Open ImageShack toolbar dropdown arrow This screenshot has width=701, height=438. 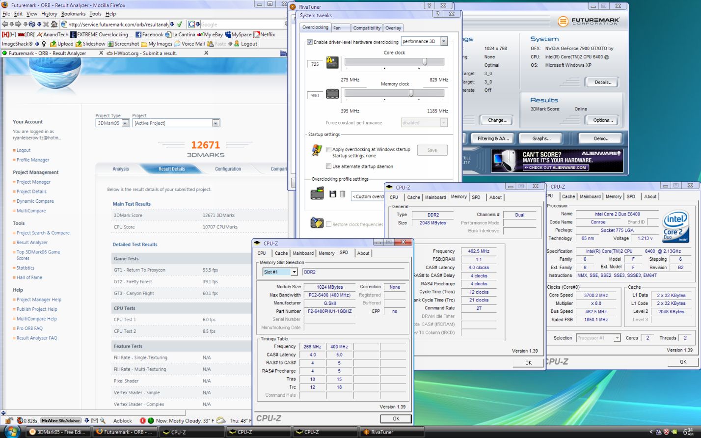tap(37, 44)
